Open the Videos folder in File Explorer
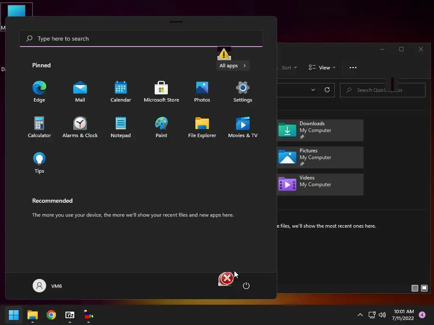434x325 pixels. point(320,185)
